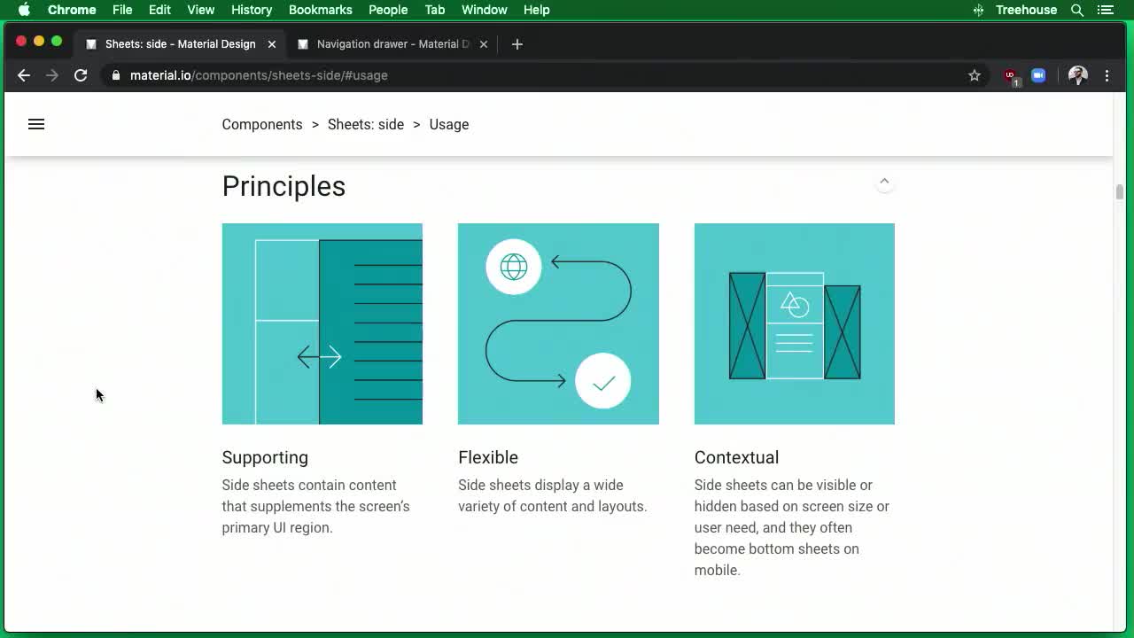Open the Chrome profile avatar
1134x638 pixels.
coord(1077,75)
